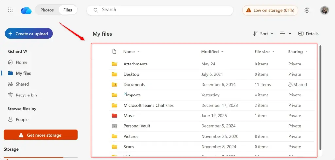Open the view layout switcher dropdown
Screen dimensions: 335x160
[x=286, y=34]
